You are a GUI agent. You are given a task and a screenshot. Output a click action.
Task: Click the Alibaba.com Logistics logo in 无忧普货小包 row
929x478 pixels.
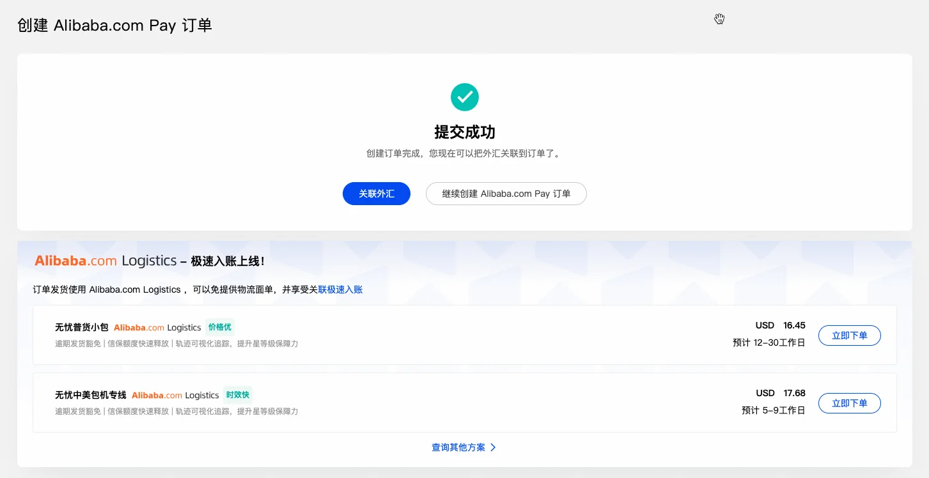tap(157, 327)
